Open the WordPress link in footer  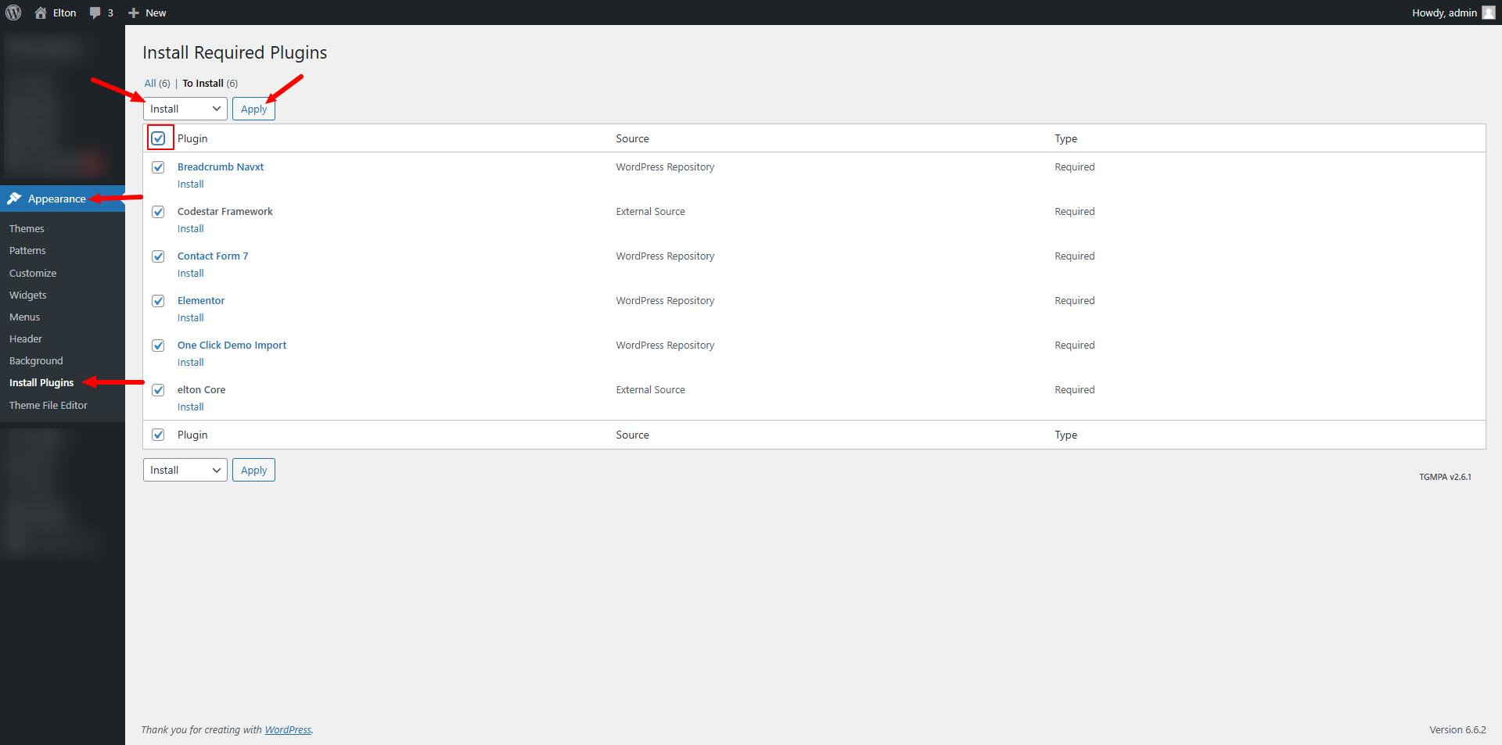coord(288,730)
